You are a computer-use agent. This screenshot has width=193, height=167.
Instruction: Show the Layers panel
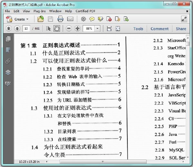point(8,72)
